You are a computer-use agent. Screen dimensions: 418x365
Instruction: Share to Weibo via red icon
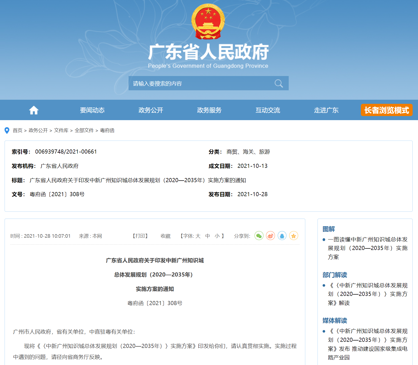[270, 236]
